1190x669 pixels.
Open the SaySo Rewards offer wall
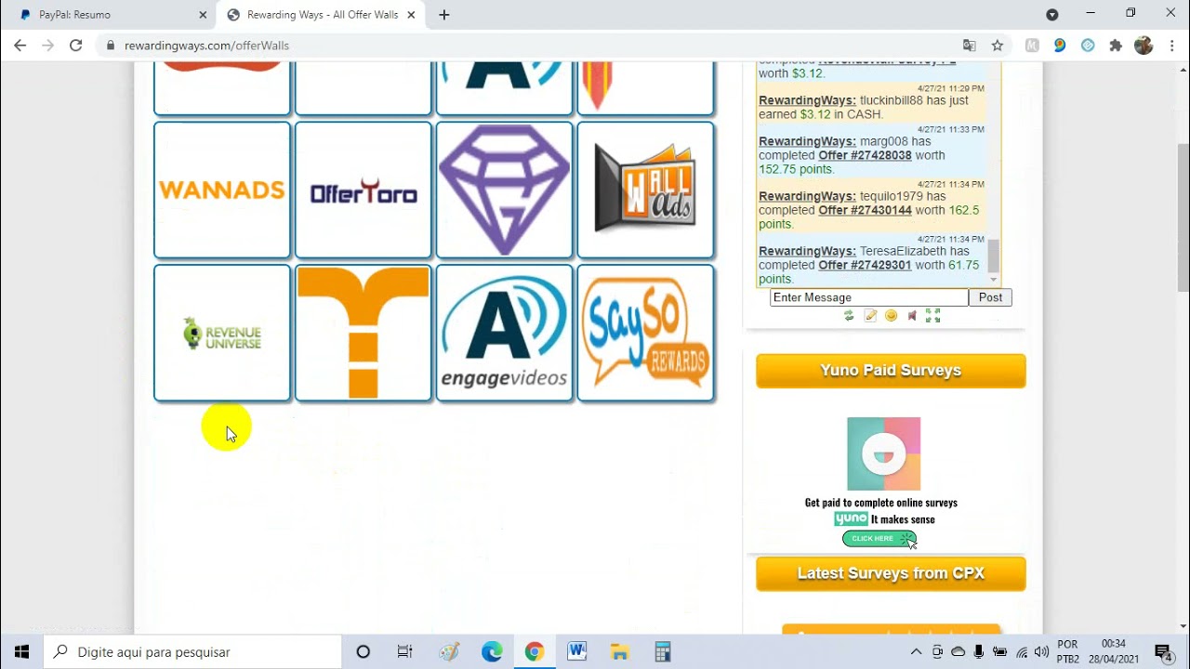[646, 333]
